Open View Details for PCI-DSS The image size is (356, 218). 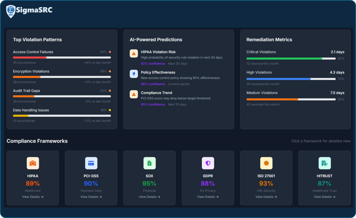click(91, 197)
